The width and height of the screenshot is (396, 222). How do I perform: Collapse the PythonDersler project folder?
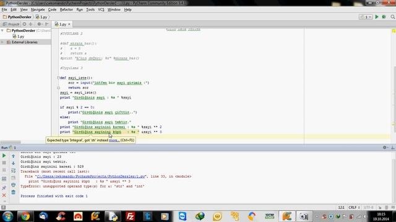[2, 30]
